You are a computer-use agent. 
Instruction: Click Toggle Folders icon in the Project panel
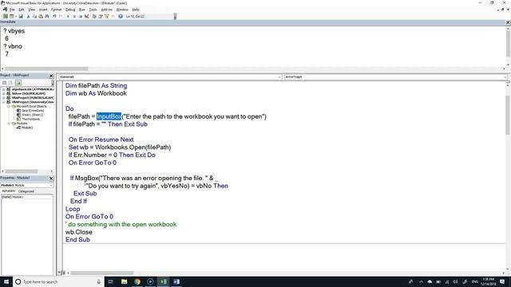pyautogui.click(x=18, y=83)
